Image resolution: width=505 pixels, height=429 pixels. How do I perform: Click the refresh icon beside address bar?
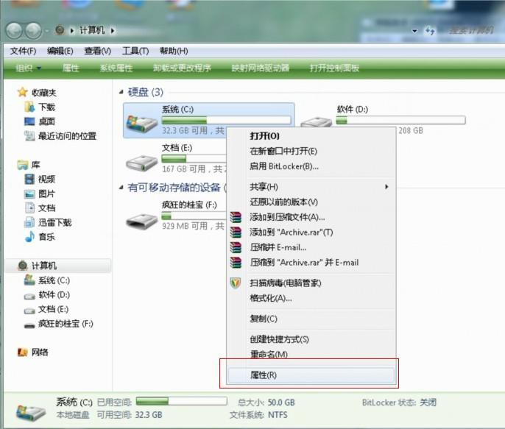[x=430, y=31]
